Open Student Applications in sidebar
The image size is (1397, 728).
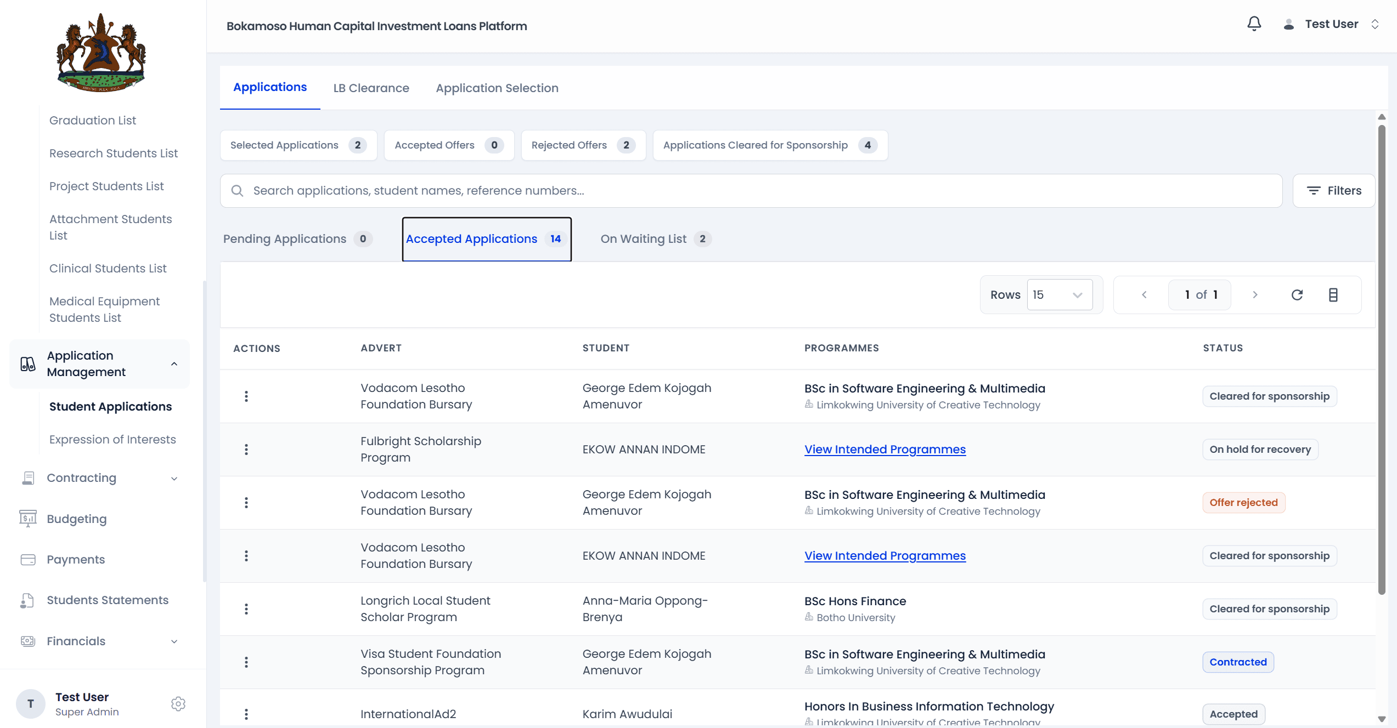coord(110,407)
